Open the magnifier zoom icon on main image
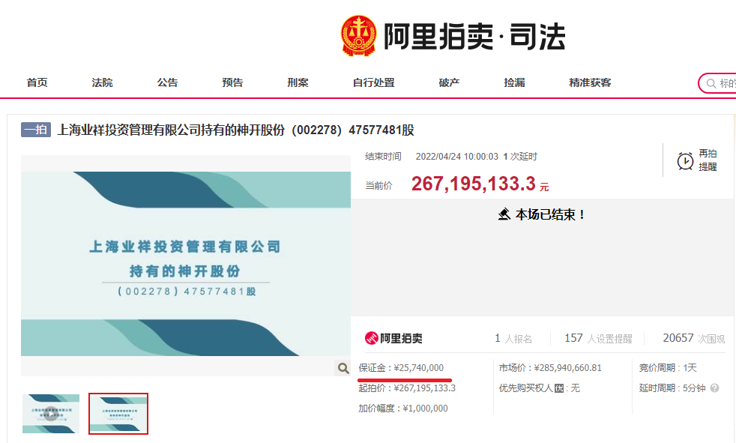 (343, 368)
